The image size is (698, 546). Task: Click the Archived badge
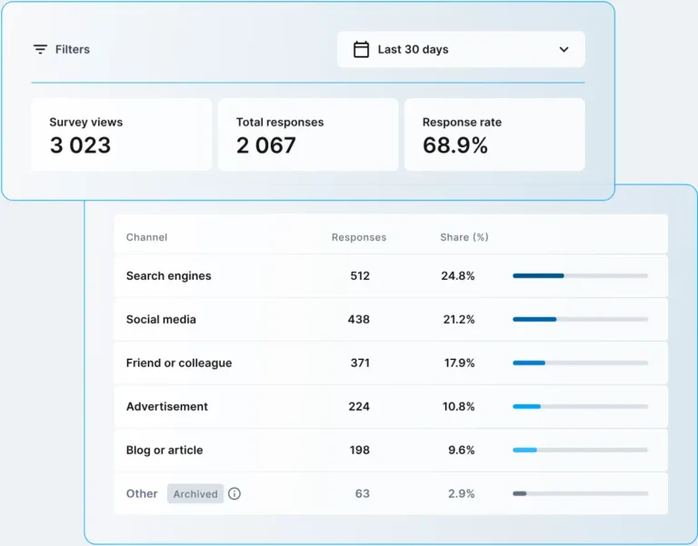coord(195,493)
